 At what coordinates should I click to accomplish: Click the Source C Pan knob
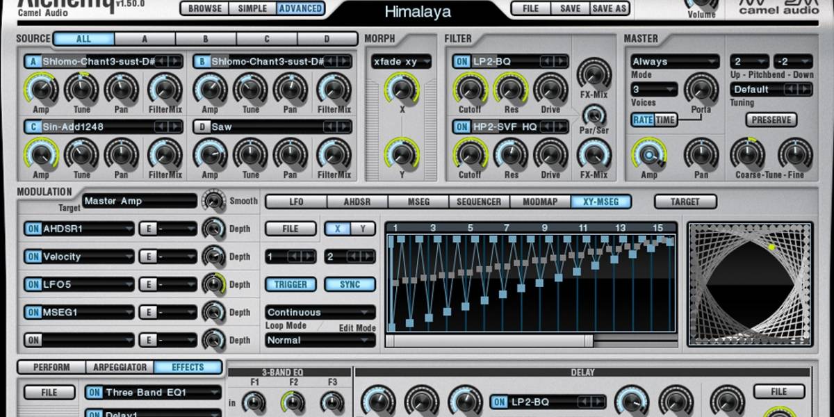click(122, 154)
